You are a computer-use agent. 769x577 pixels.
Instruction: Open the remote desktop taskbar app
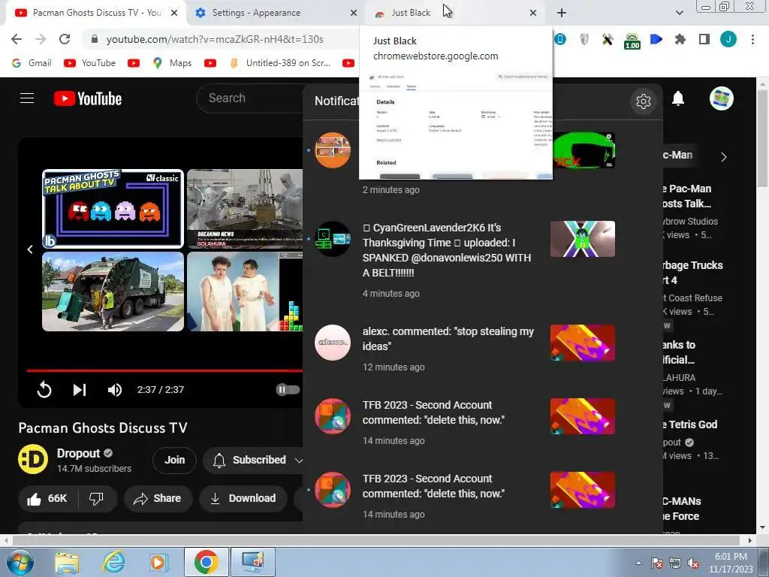pyautogui.click(x=253, y=562)
